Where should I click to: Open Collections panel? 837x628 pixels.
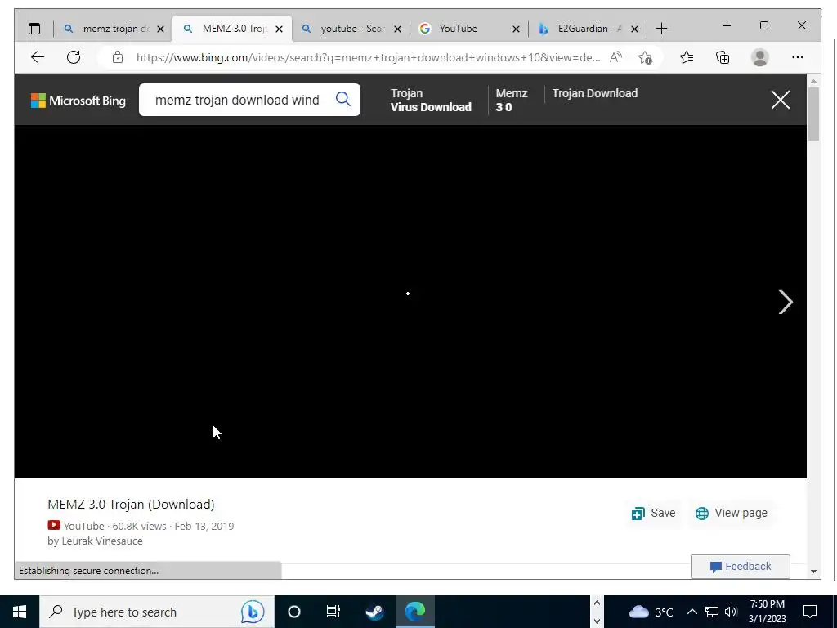(723, 57)
